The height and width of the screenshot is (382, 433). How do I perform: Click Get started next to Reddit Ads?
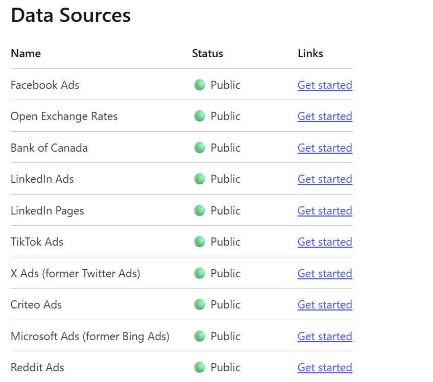coord(325,367)
